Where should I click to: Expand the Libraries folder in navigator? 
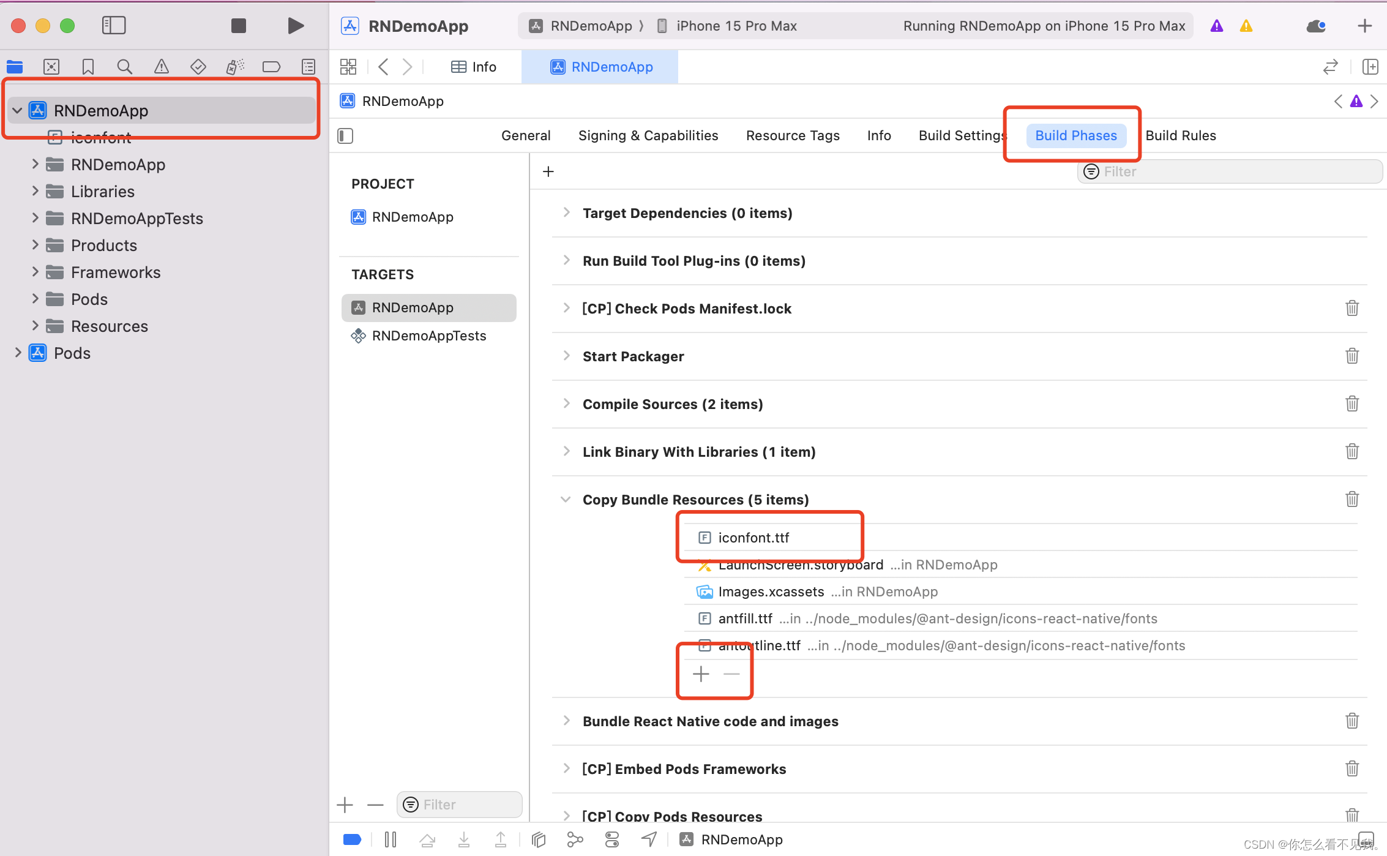[x=35, y=192]
